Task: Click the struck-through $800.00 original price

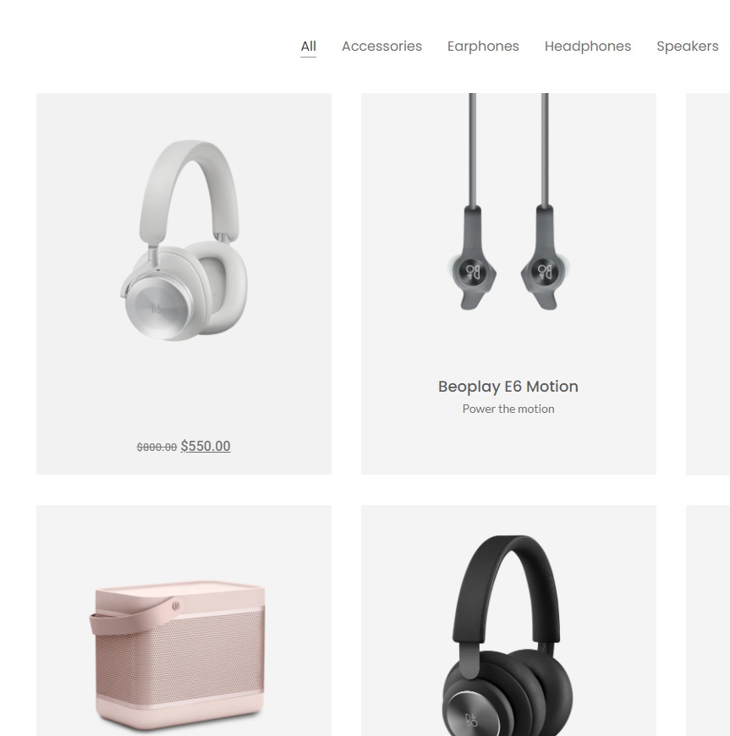Action: pyautogui.click(x=156, y=448)
